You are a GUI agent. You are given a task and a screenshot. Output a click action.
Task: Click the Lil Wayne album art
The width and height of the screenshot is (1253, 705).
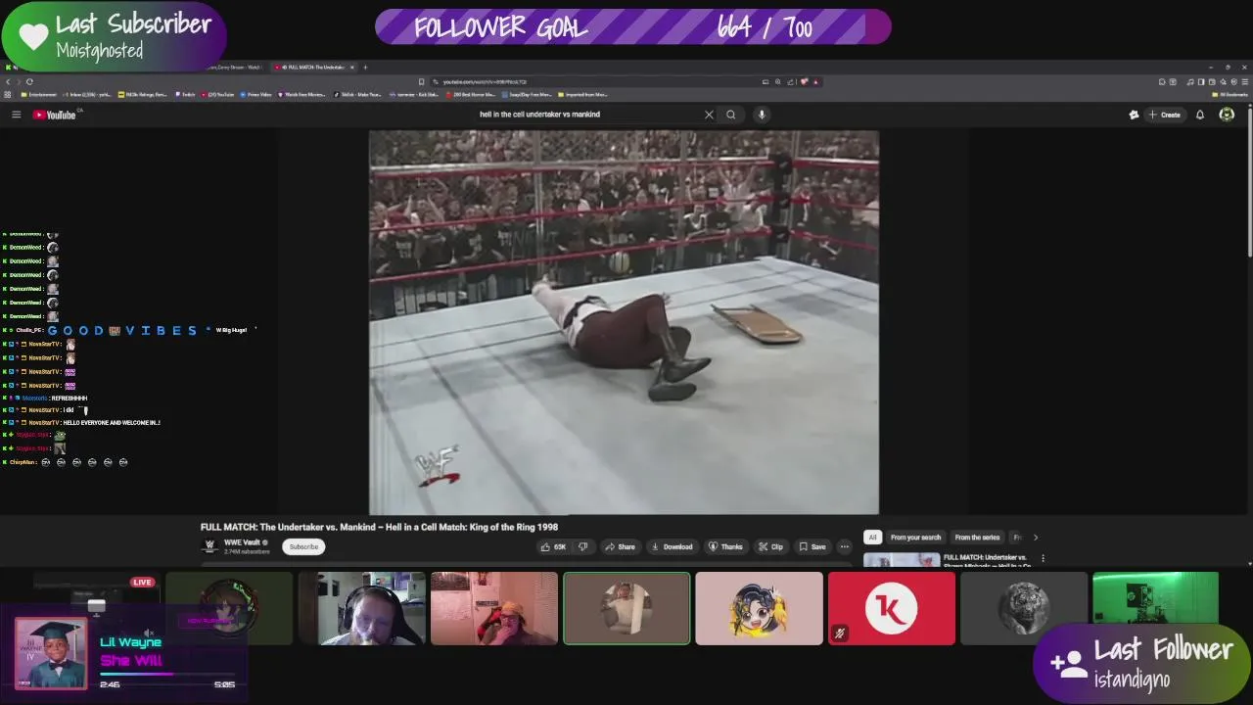pos(51,654)
